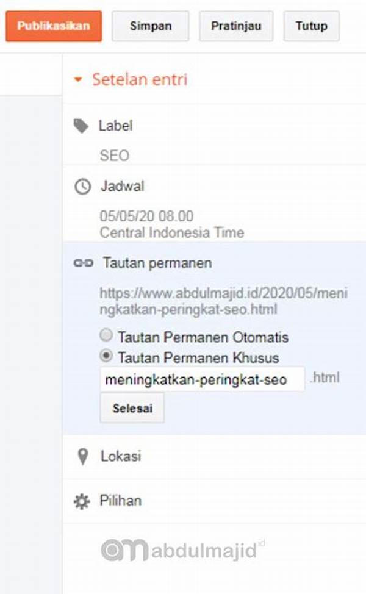
Task: Click the Simpan button
Action: coord(151,26)
